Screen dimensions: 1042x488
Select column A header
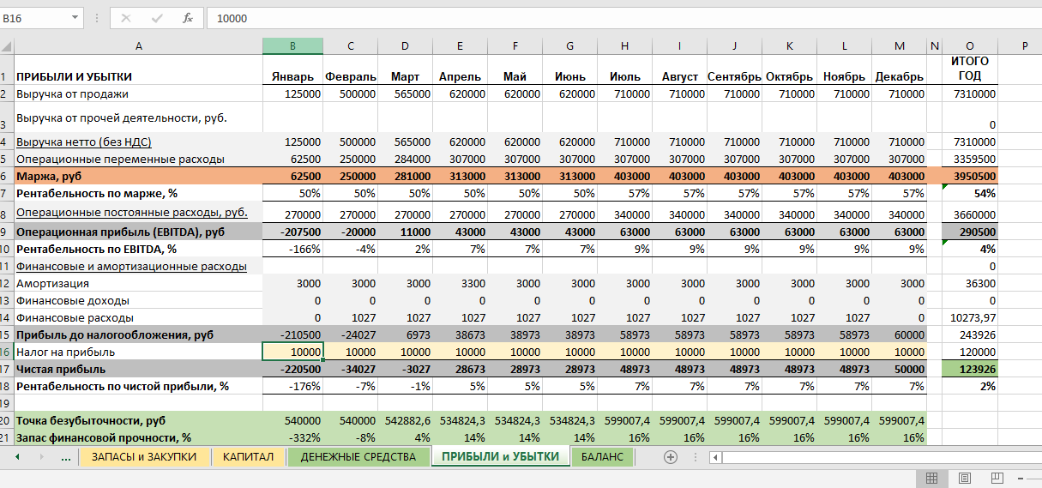(x=138, y=45)
